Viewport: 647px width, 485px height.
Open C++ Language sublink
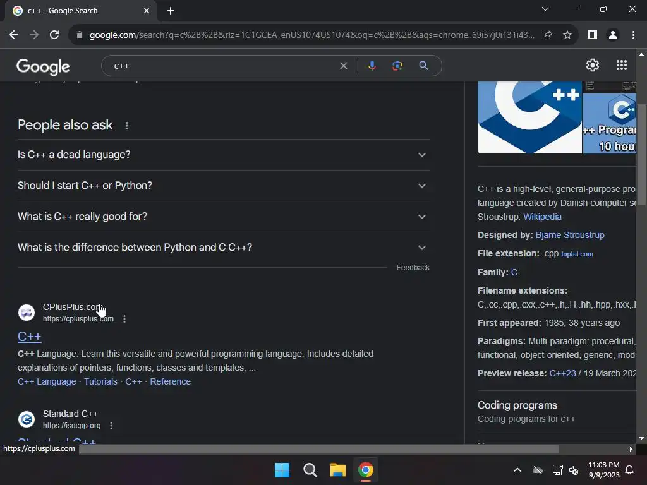click(x=47, y=381)
